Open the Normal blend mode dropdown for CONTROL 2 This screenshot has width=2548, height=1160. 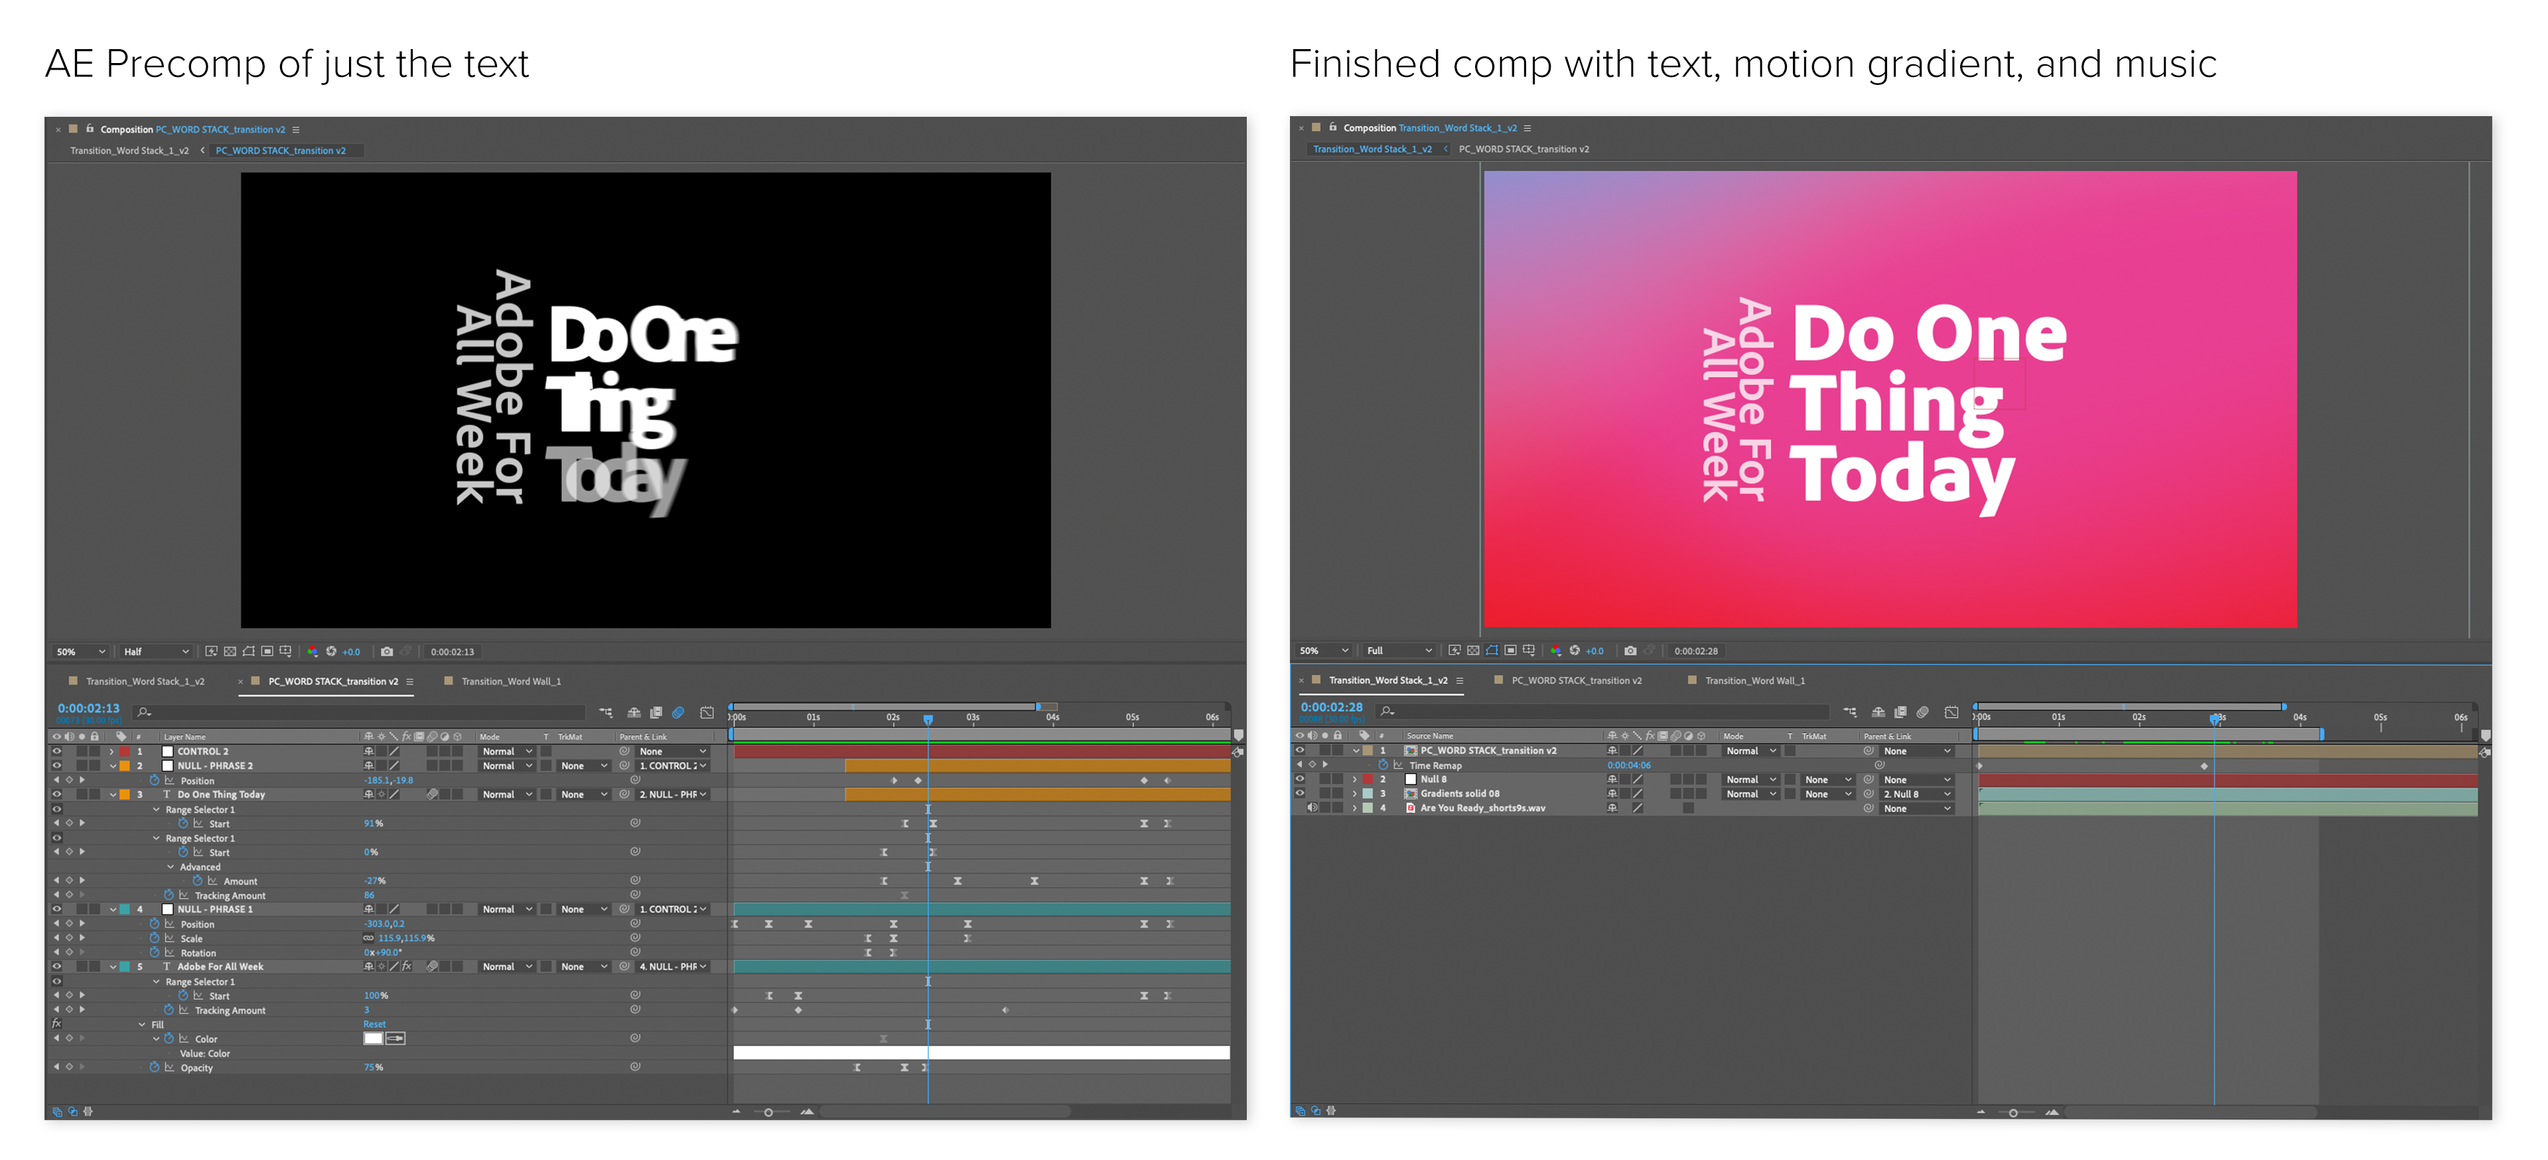tap(508, 752)
